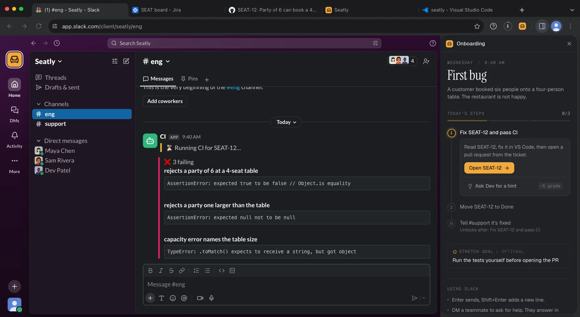Insert a code block in composer

click(232, 271)
